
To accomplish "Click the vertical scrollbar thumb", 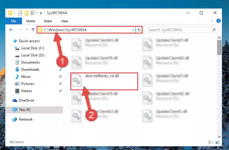I will (x=219, y=48).
